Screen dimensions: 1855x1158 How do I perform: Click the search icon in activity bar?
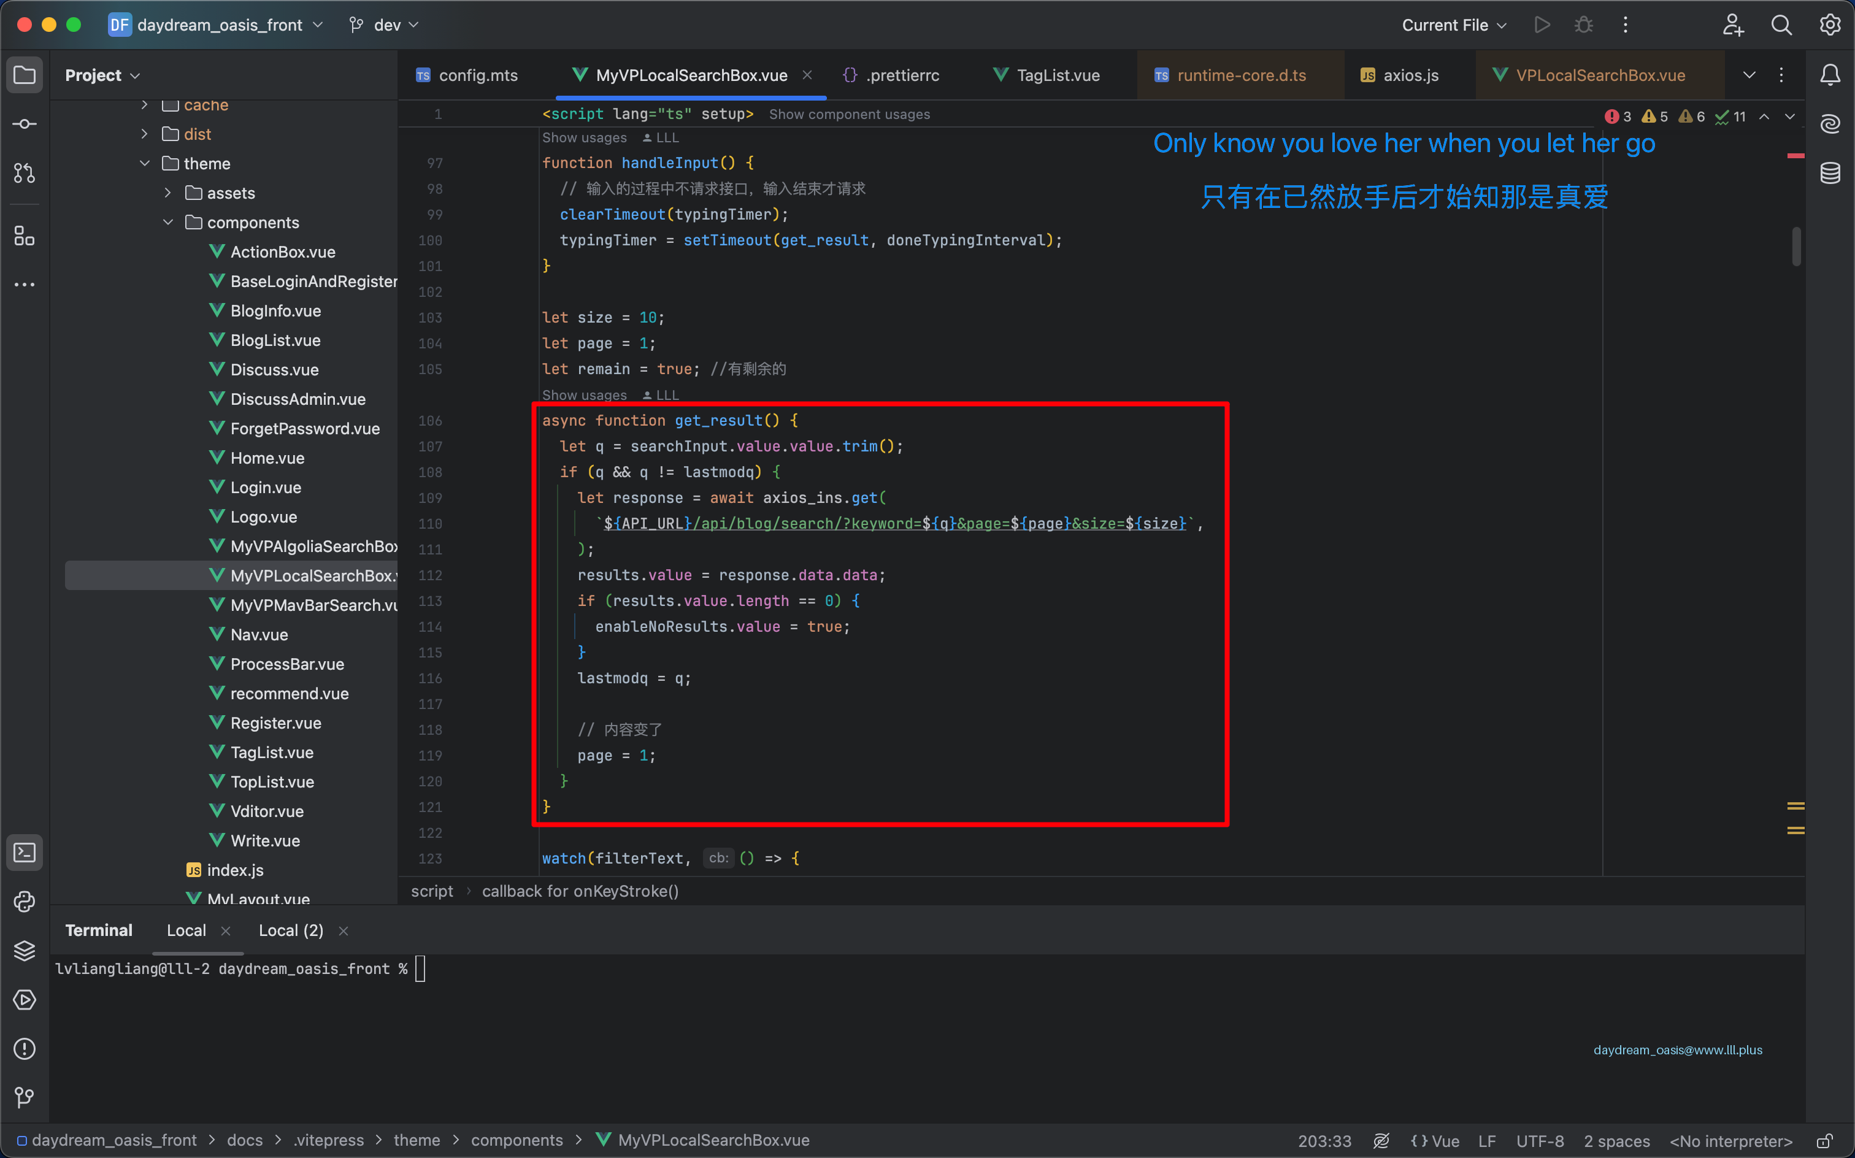[1781, 24]
